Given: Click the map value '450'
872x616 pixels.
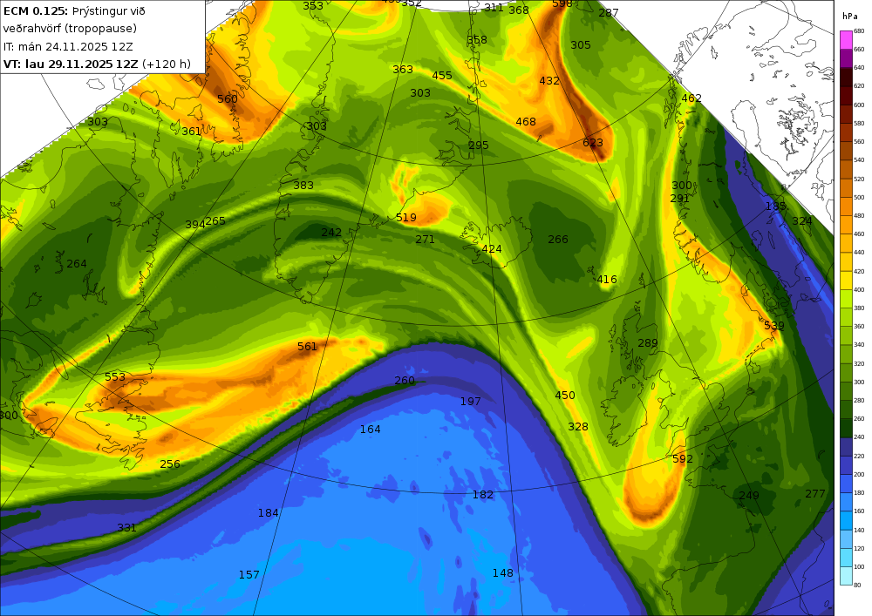Looking at the screenshot, I should point(565,396).
